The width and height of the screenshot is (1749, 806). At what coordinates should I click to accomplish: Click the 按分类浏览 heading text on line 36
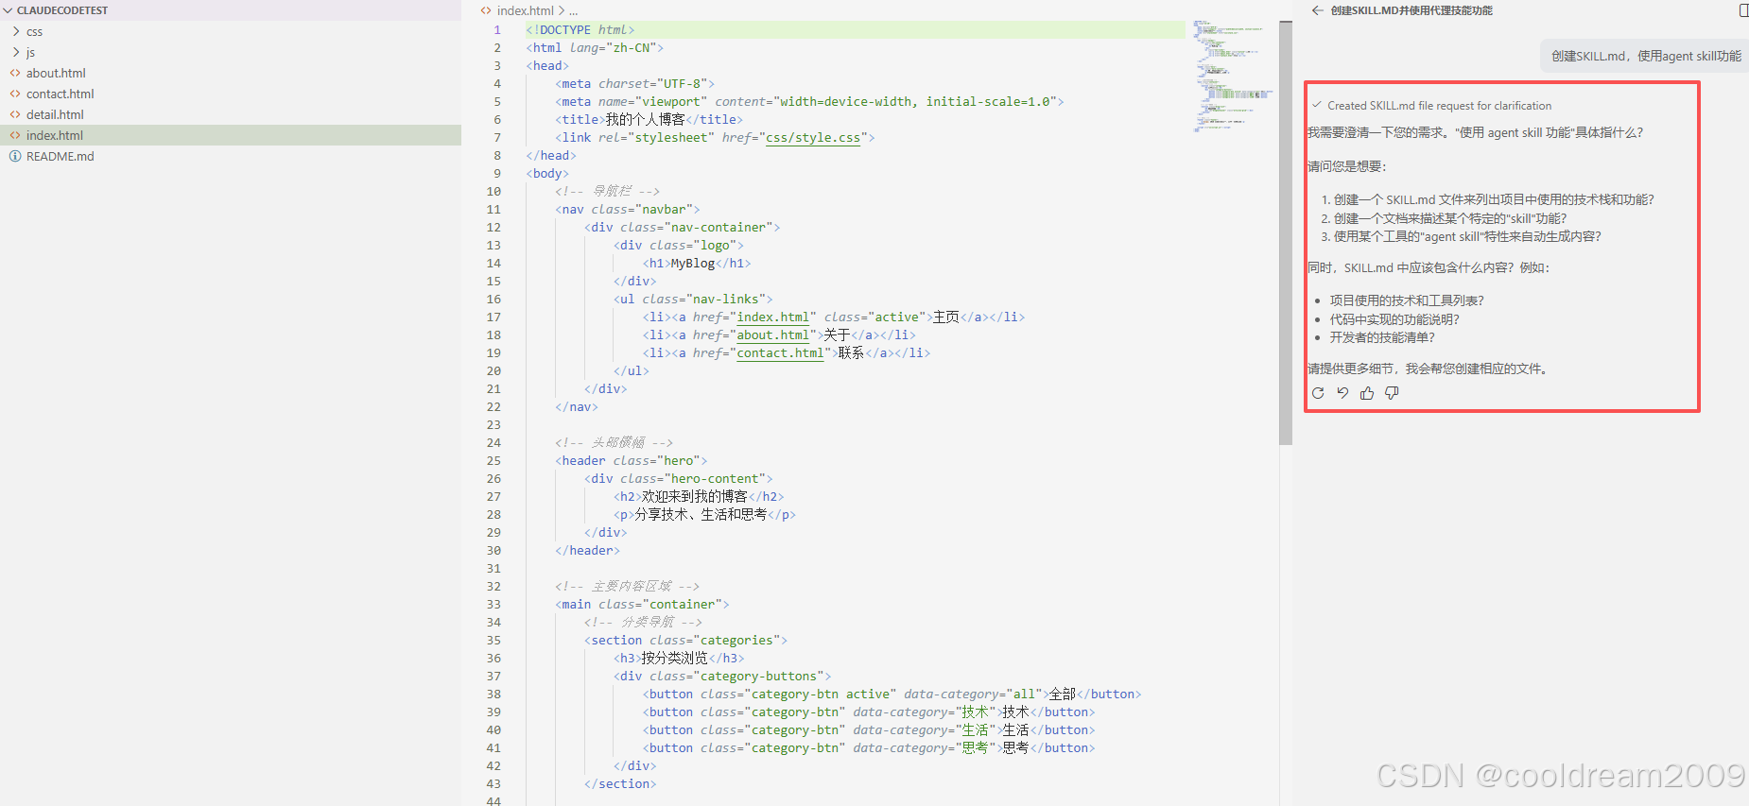[675, 659]
